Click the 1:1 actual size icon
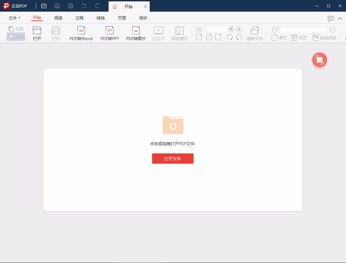The height and width of the screenshot is (263, 346). pyautogui.click(x=199, y=37)
